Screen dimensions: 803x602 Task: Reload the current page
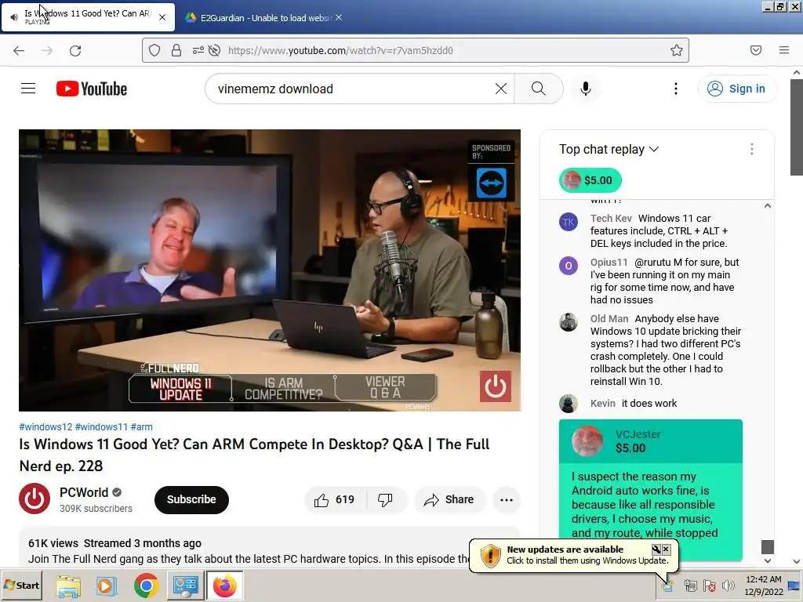coord(75,50)
